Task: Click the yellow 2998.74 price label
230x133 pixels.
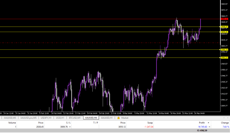Action: point(224,50)
